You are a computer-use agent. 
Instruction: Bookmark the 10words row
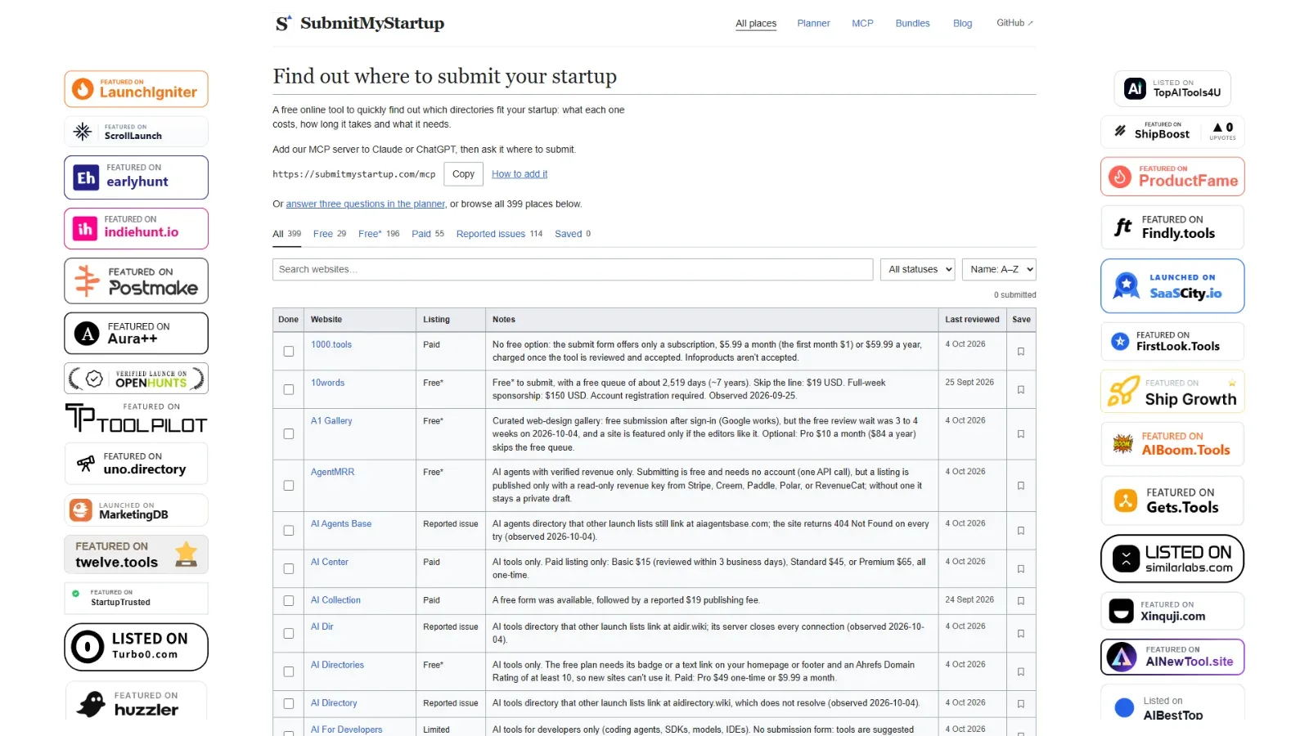1021,390
